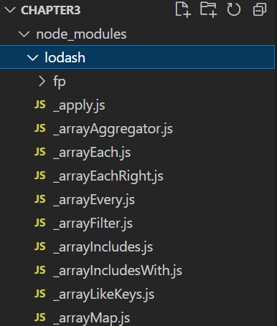Image resolution: width=277 pixels, height=326 pixels.
Task: Click the New Folder icon
Action: click(x=208, y=10)
